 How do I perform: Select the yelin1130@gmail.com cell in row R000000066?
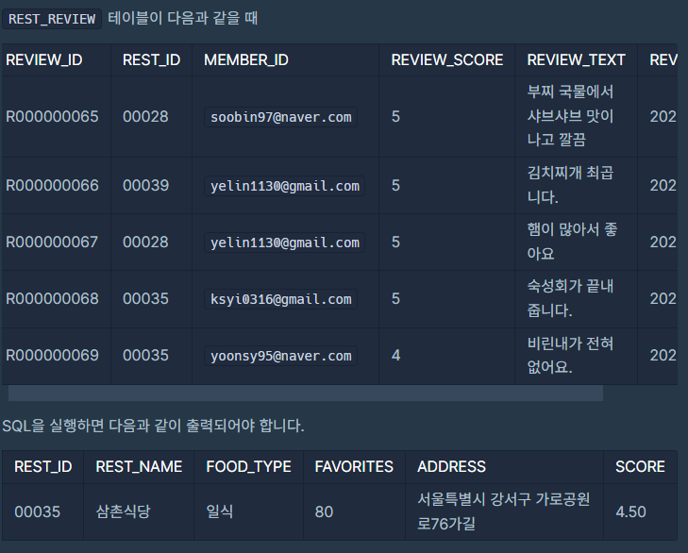285,186
